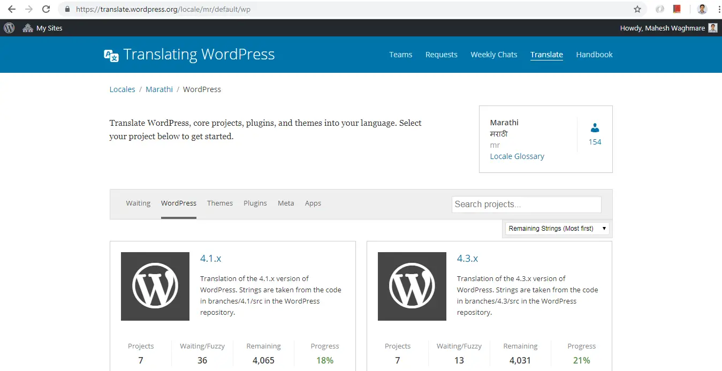Open the Chrome profile avatar
722x371 pixels.
pyautogui.click(x=702, y=9)
